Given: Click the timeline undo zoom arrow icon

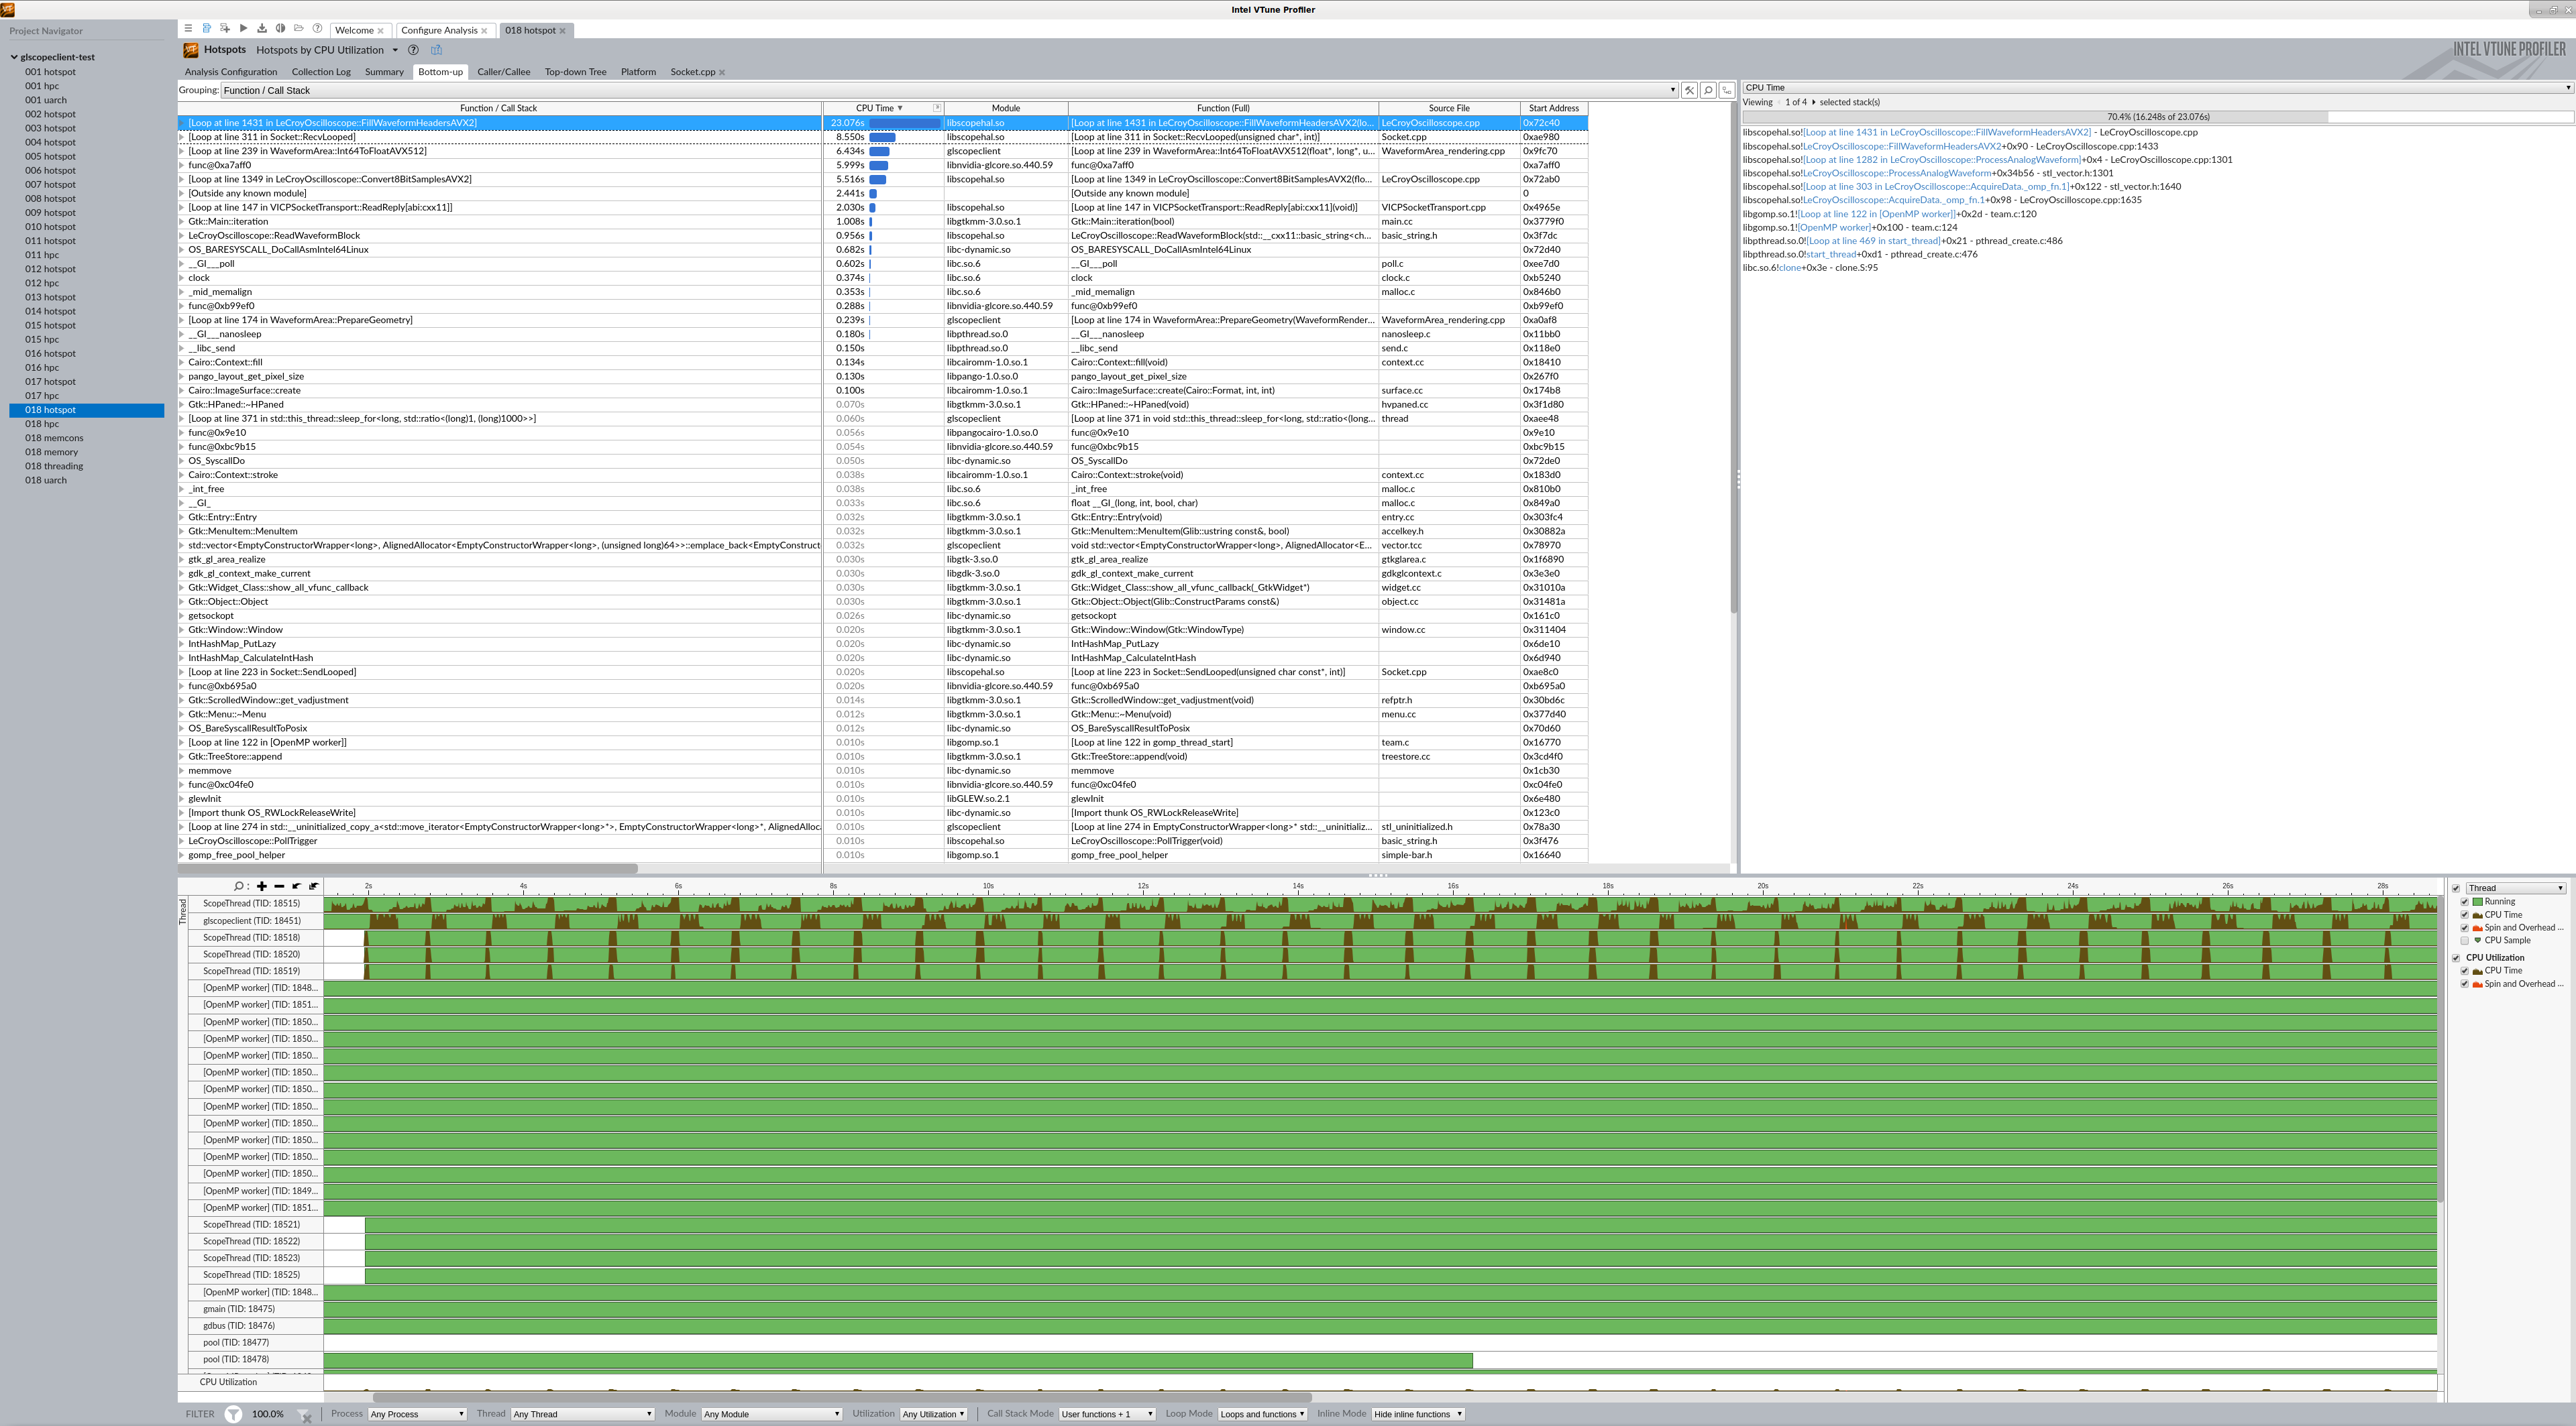Looking at the screenshot, I should [296, 886].
